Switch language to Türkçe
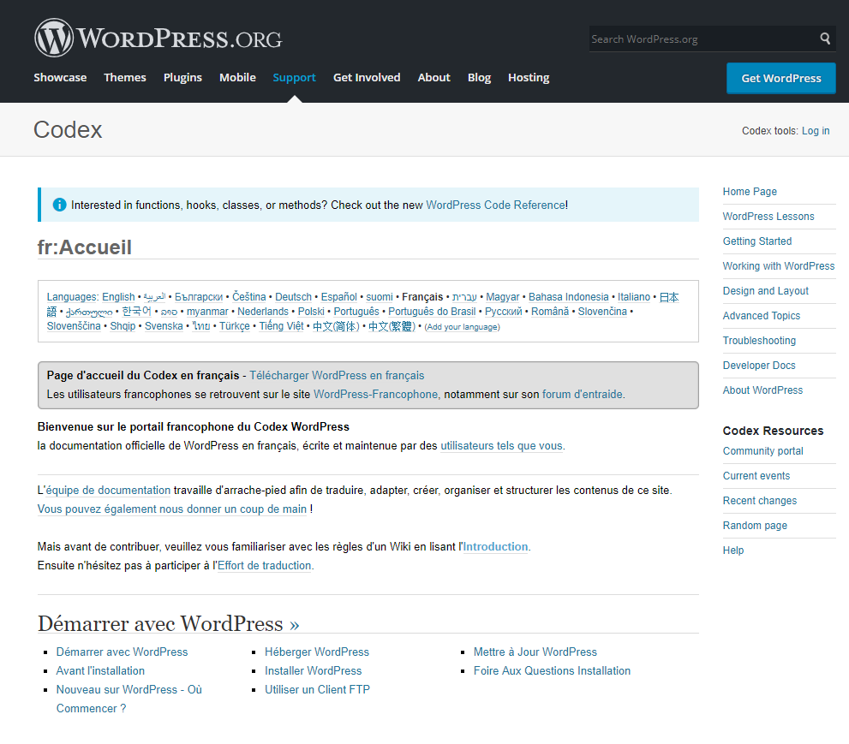This screenshot has height=744, width=849. click(x=235, y=325)
